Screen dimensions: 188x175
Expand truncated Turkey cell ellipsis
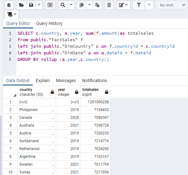point(53,173)
